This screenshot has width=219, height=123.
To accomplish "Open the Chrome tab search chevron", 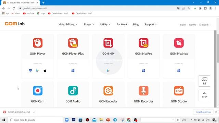I will tap(193, 2).
